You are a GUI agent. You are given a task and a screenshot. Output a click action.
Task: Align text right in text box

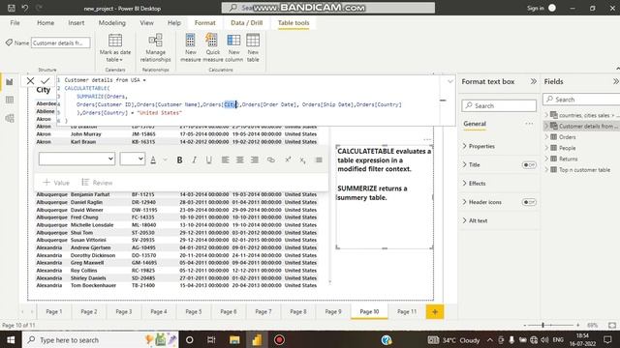click(255, 159)
